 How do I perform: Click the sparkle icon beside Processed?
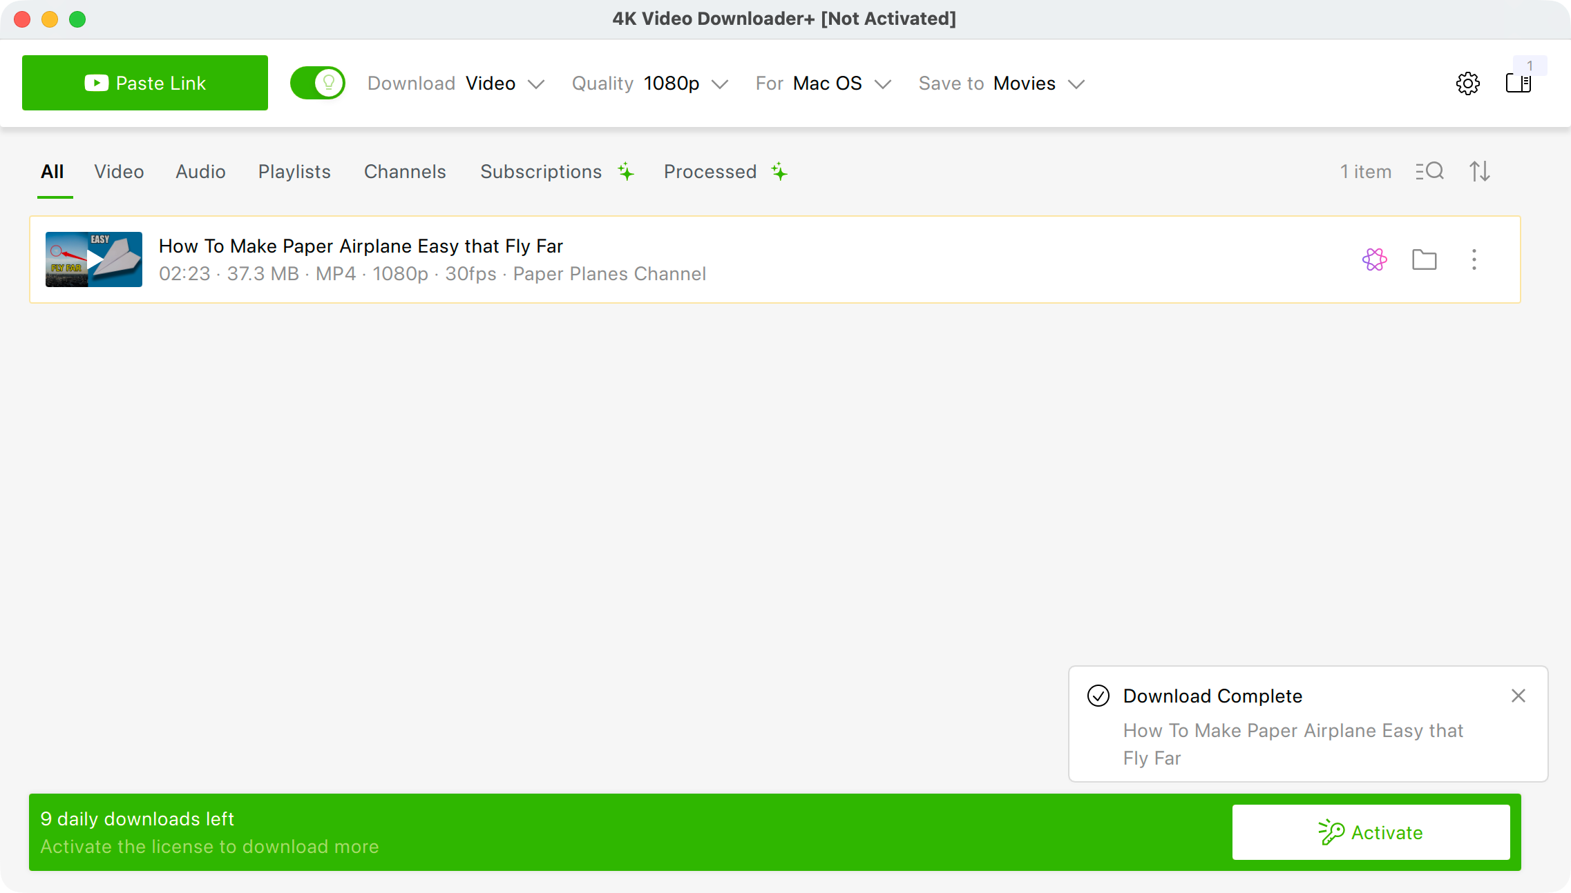click(779, 171)
